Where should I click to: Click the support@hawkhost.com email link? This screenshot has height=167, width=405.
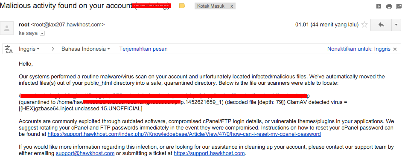[85, 153]
